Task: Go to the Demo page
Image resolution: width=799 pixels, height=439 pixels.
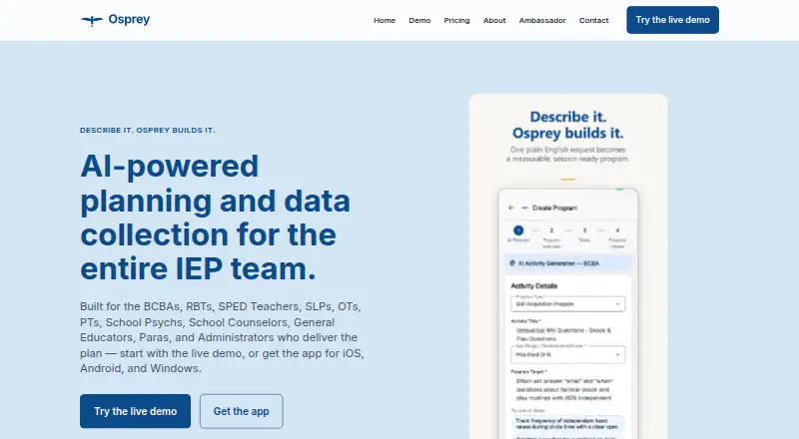Action: (x=419, y=20)
